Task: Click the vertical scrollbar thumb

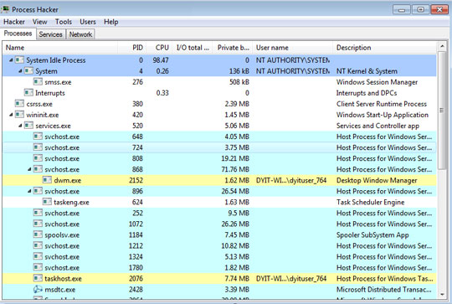Action: tap(442, 110)
